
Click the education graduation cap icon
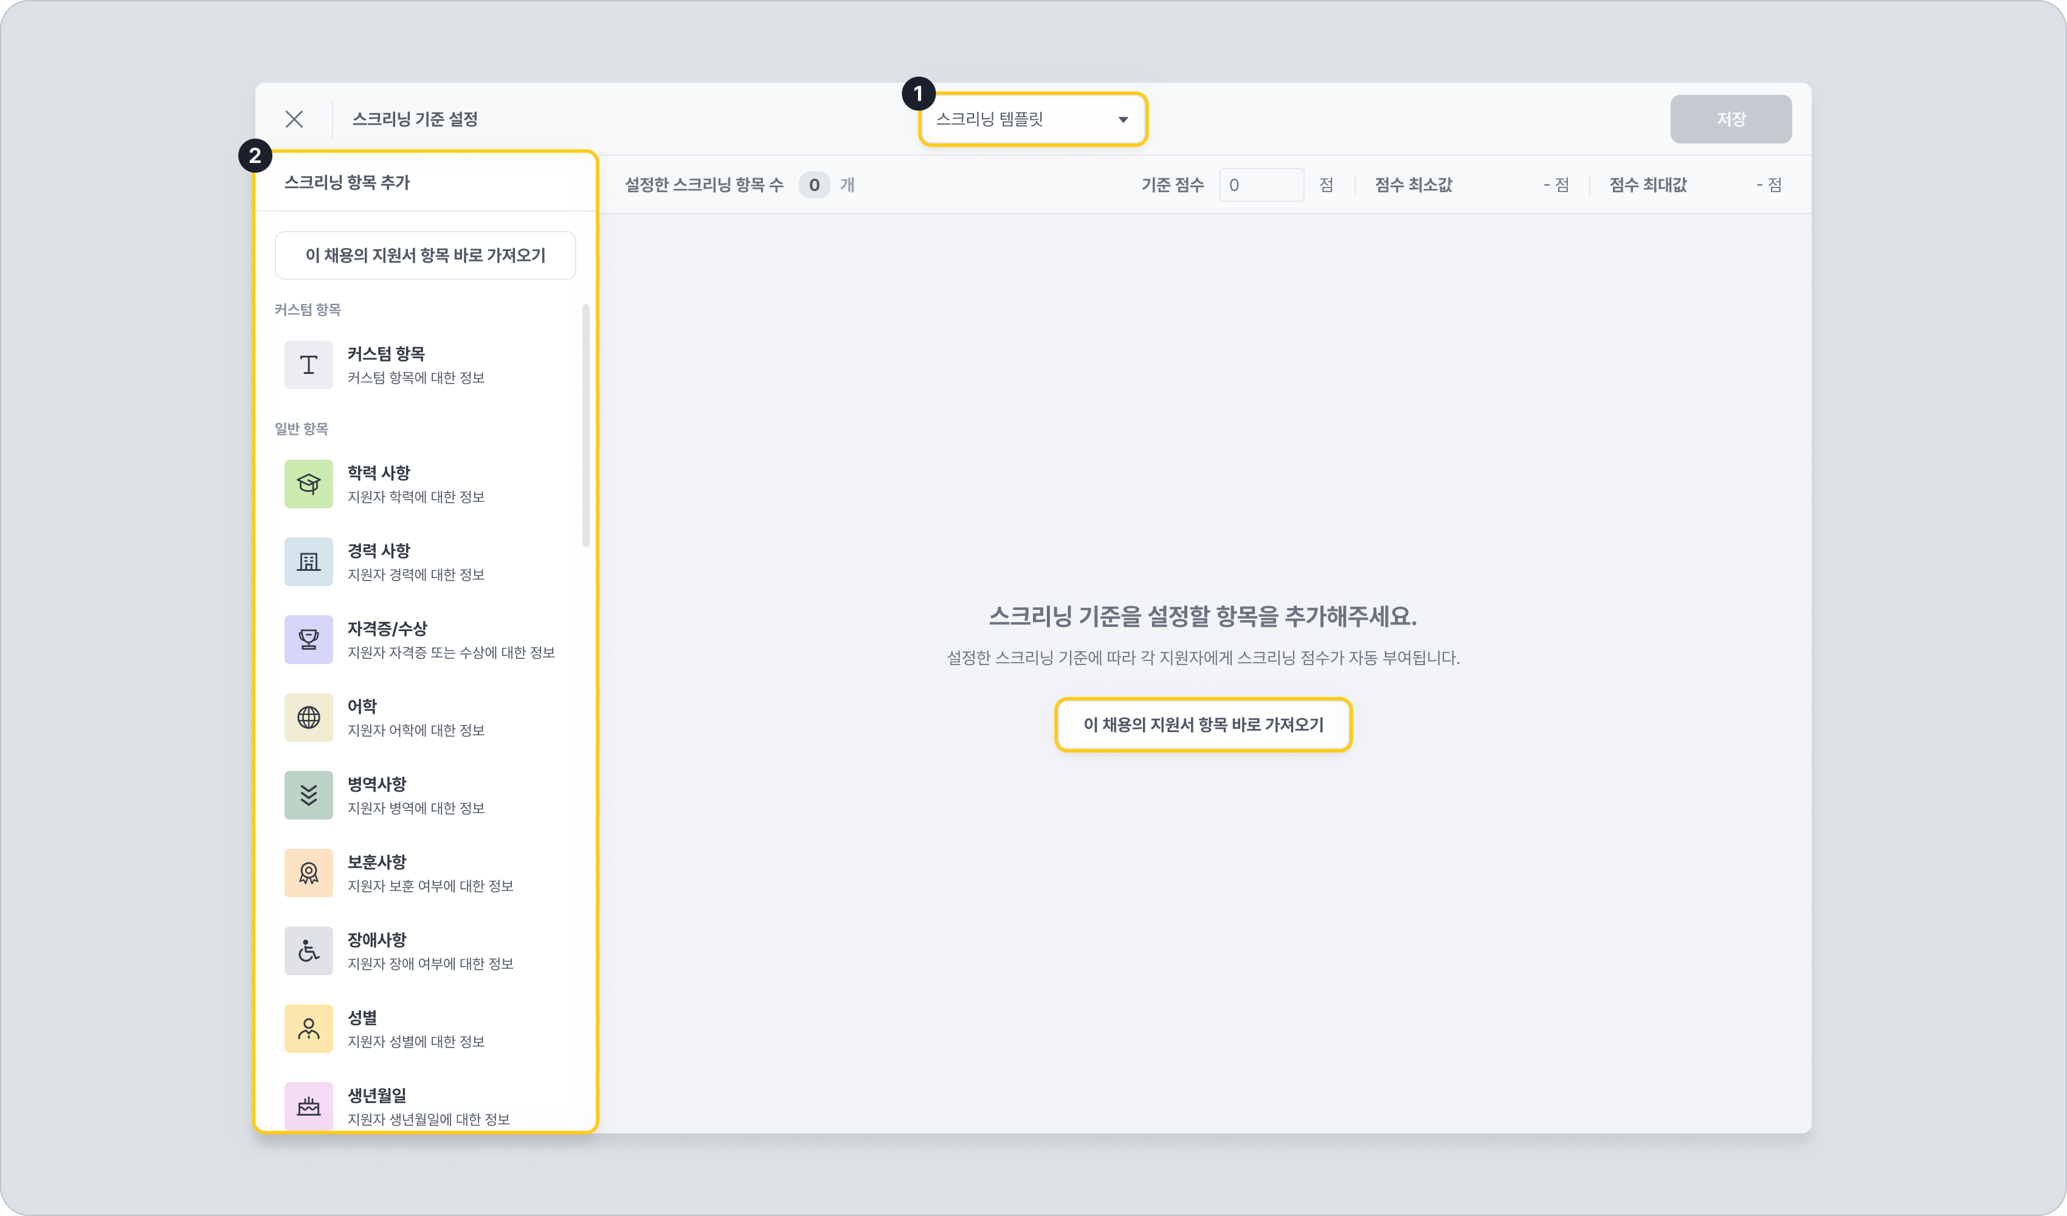308,484
